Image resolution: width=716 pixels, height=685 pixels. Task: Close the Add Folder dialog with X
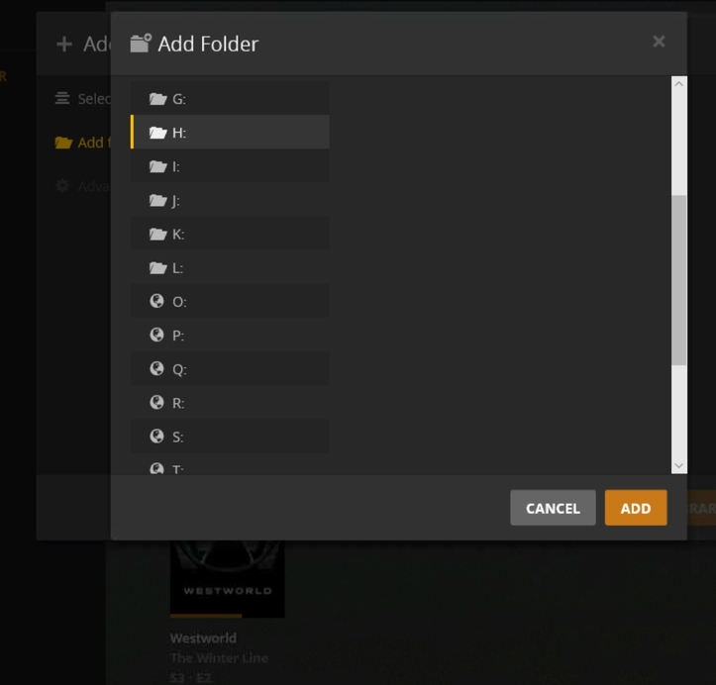(659, 42)
